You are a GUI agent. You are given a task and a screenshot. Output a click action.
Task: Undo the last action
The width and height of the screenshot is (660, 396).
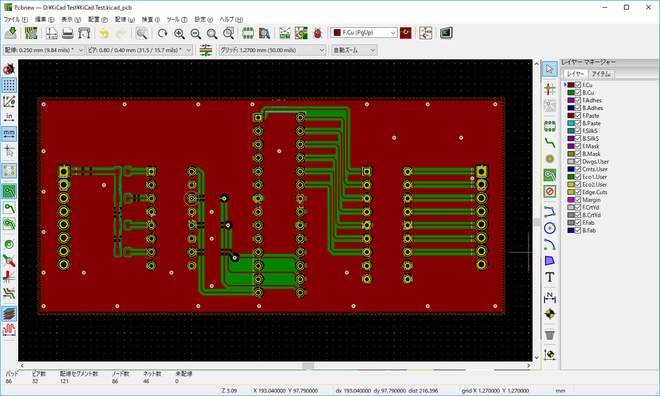105,33
